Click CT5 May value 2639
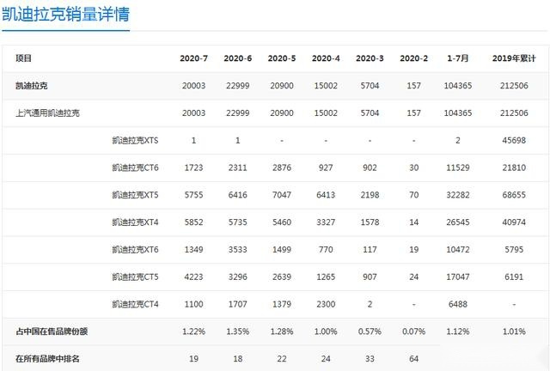 [x=282, y=277]
